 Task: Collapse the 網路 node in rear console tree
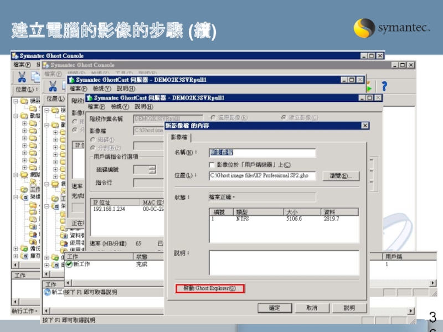click(x=16, y=175)
